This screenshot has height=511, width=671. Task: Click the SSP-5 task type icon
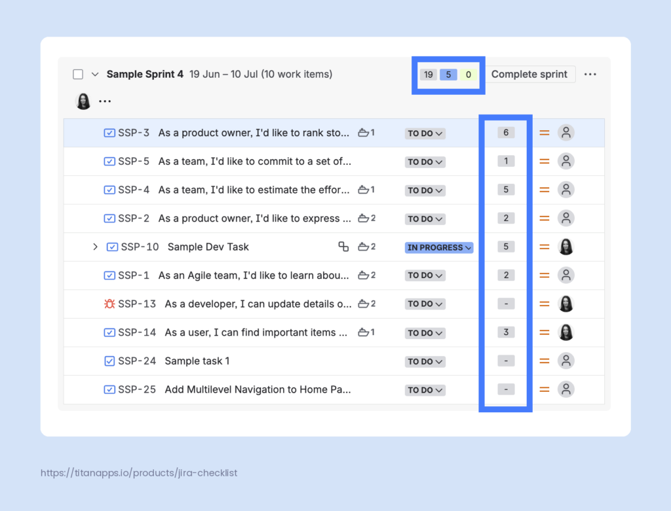tap(109, 162)
